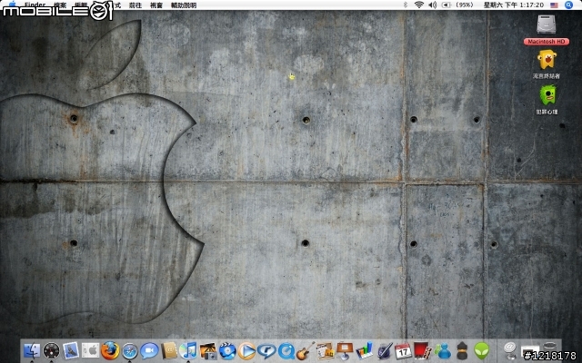Open Keynote podium icon in dock
The width and height of the screenshot is (582, 363).
pos(345,350)
